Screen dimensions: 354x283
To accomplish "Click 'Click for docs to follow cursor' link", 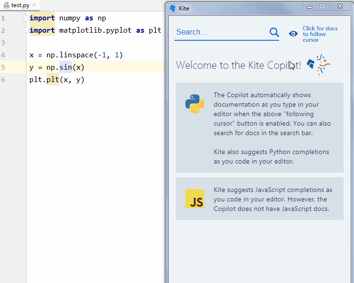I will pyautogui.click(x=320, y=34).
